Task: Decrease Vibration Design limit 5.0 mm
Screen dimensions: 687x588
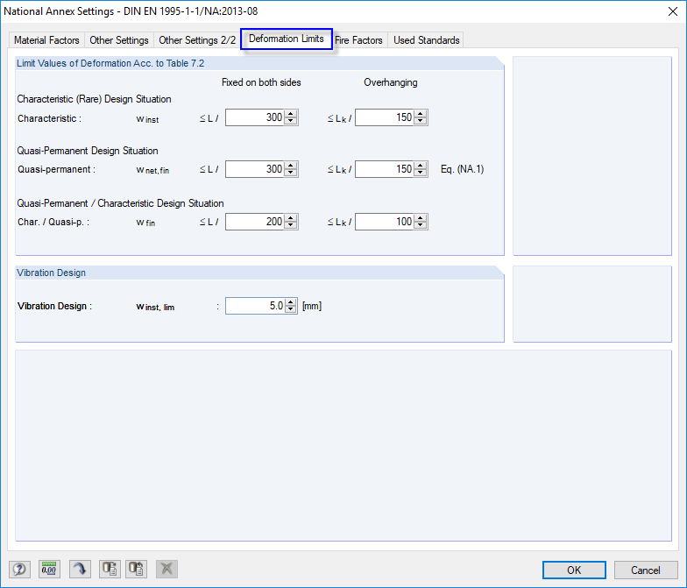Action: 291,310
